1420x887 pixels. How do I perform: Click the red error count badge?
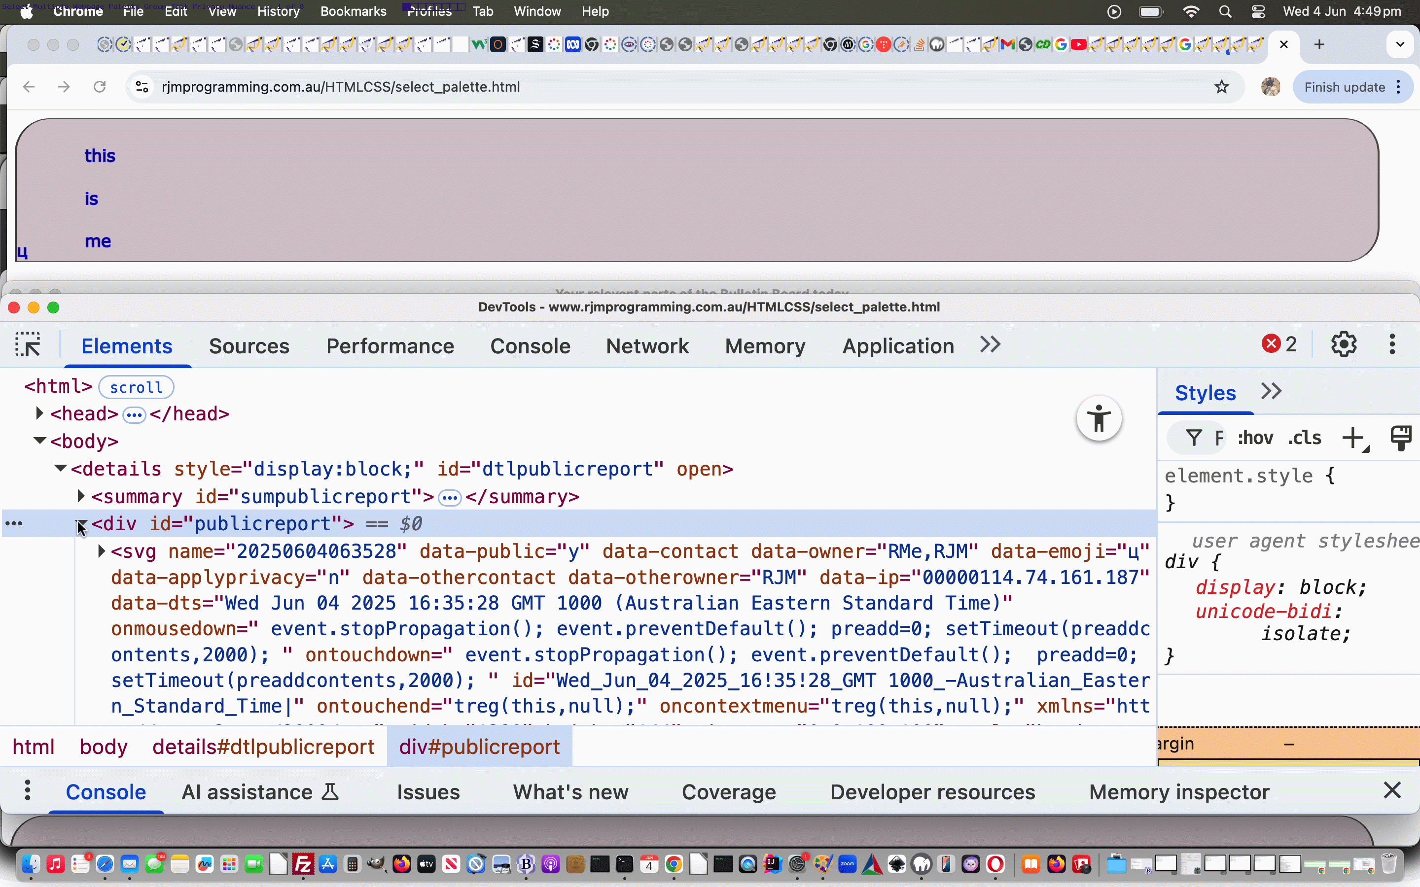[x=1279, y=344]
